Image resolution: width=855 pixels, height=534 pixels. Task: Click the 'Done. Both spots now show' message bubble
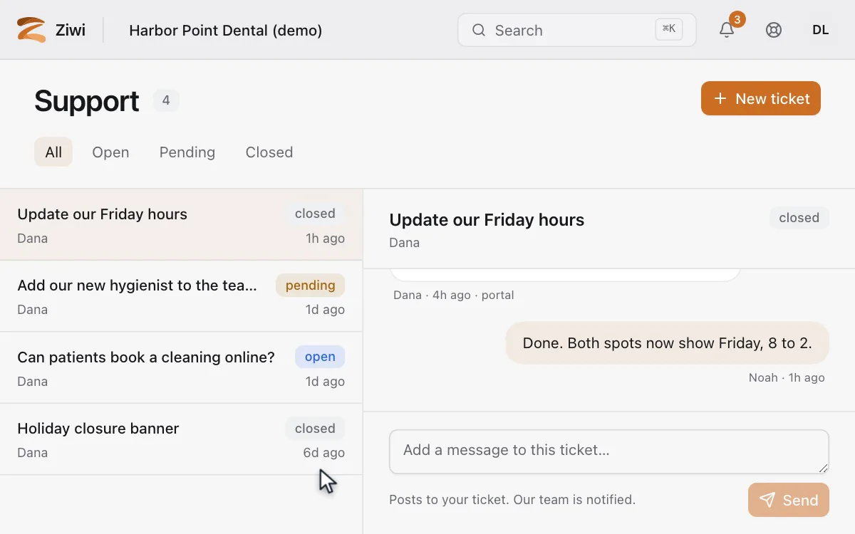tap(668, 343)
